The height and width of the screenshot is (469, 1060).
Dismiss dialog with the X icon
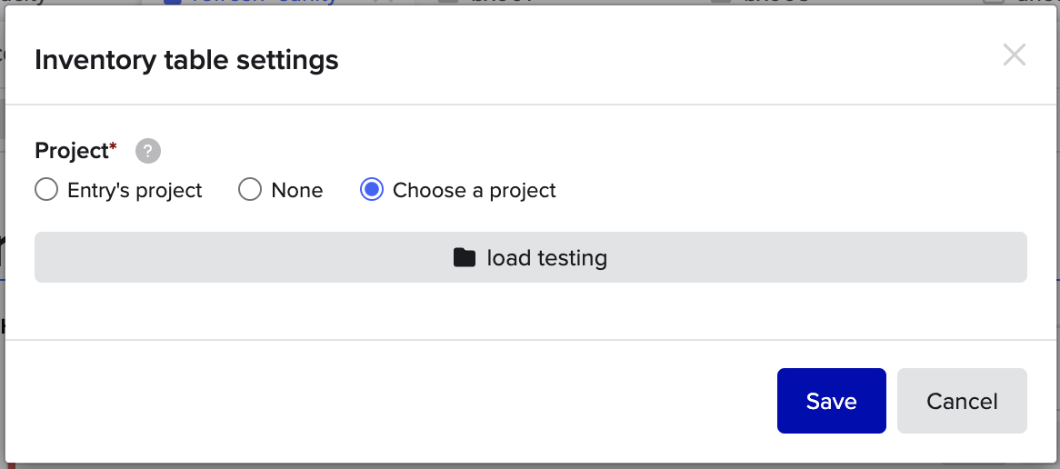1014,55
